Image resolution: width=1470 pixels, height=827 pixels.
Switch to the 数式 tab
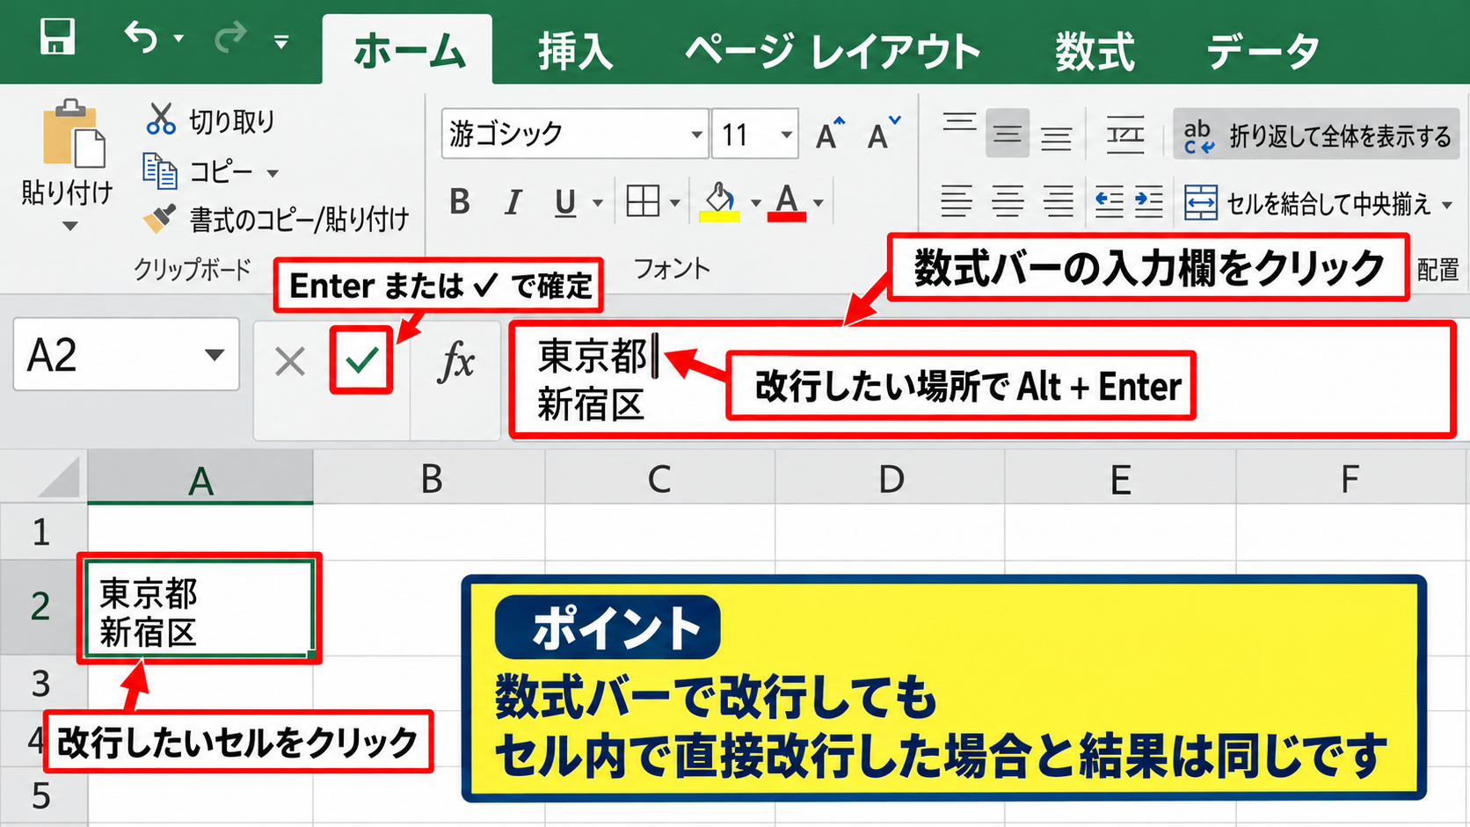pos(1095,50)
